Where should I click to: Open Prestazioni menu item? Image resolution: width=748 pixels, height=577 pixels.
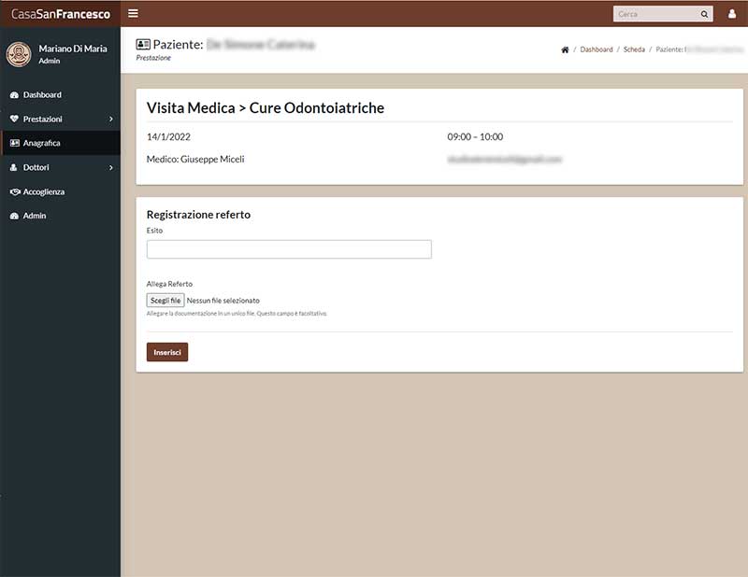pyautogui.click(x=60, y=119)
